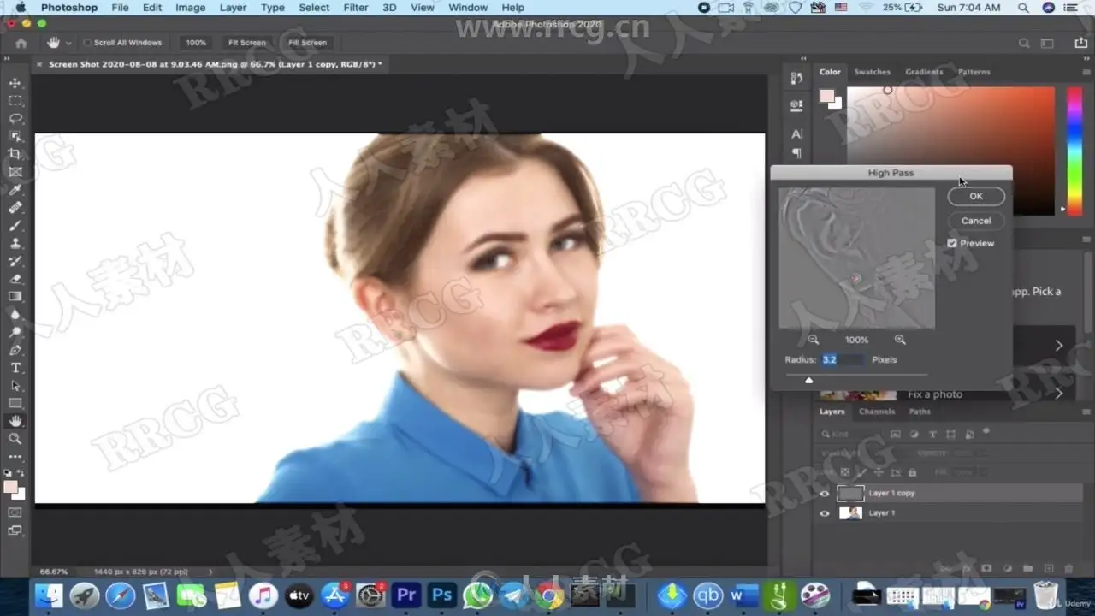Select the Eyedropper tool
The width and height of the screenshot is (1095, 616).
15,190
